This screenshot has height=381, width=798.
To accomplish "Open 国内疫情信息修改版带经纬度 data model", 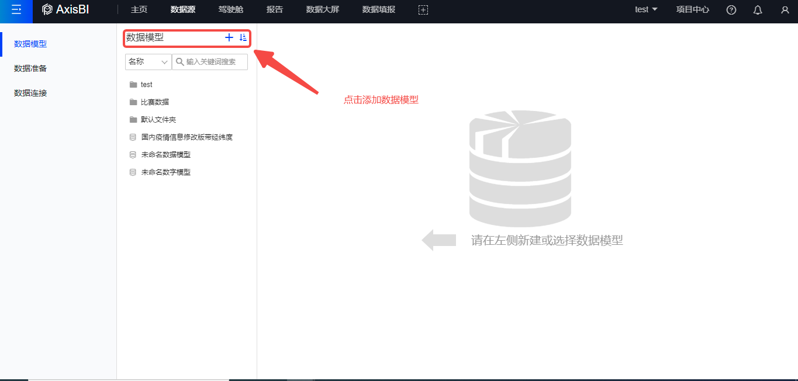I will [186, 137].
